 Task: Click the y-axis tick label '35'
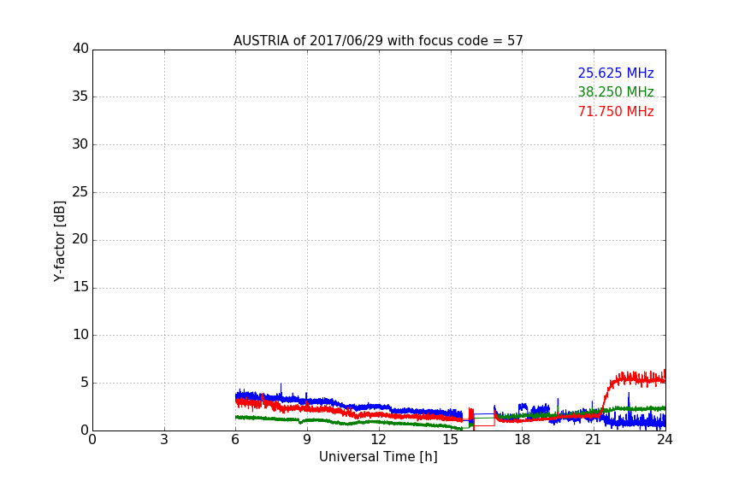pyautogui.click(x=80, y=97)
